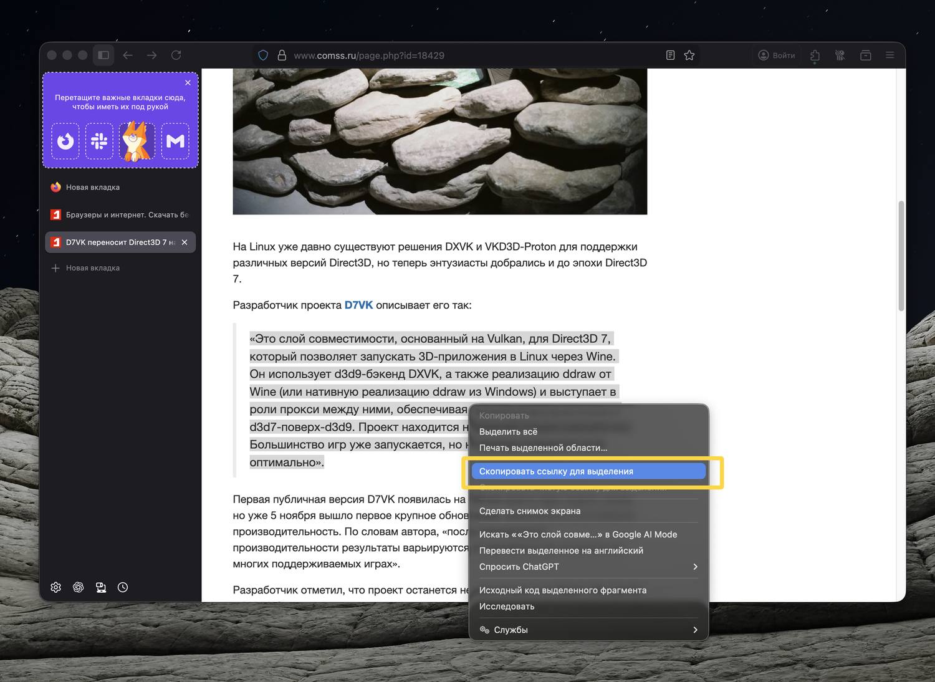Select Исходный код выделенного фрагмента

click(589, 590)
